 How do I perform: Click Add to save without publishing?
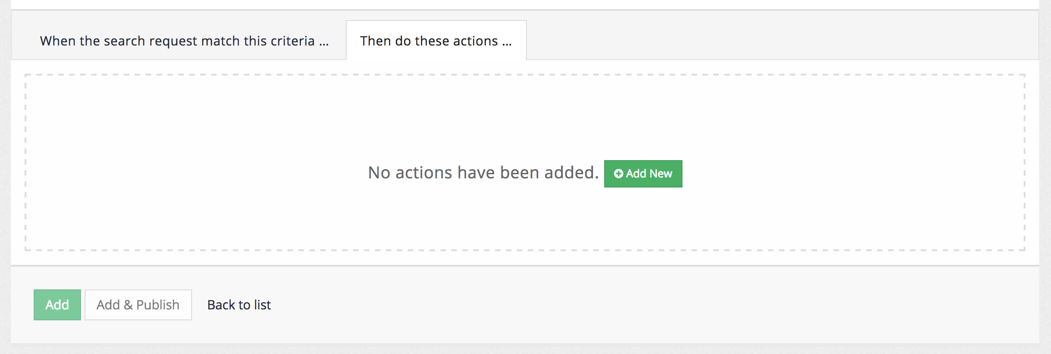(57, 304)
